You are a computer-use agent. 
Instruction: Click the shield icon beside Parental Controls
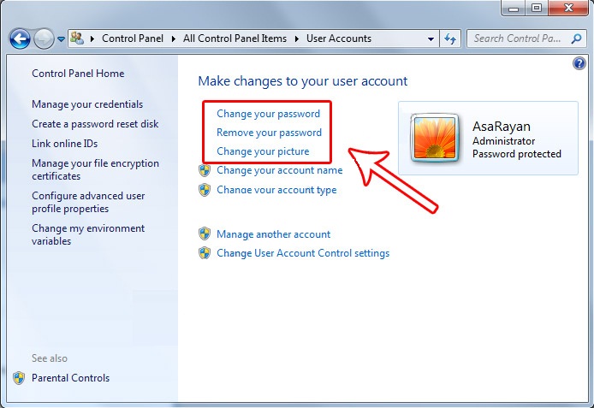(19, 378)
